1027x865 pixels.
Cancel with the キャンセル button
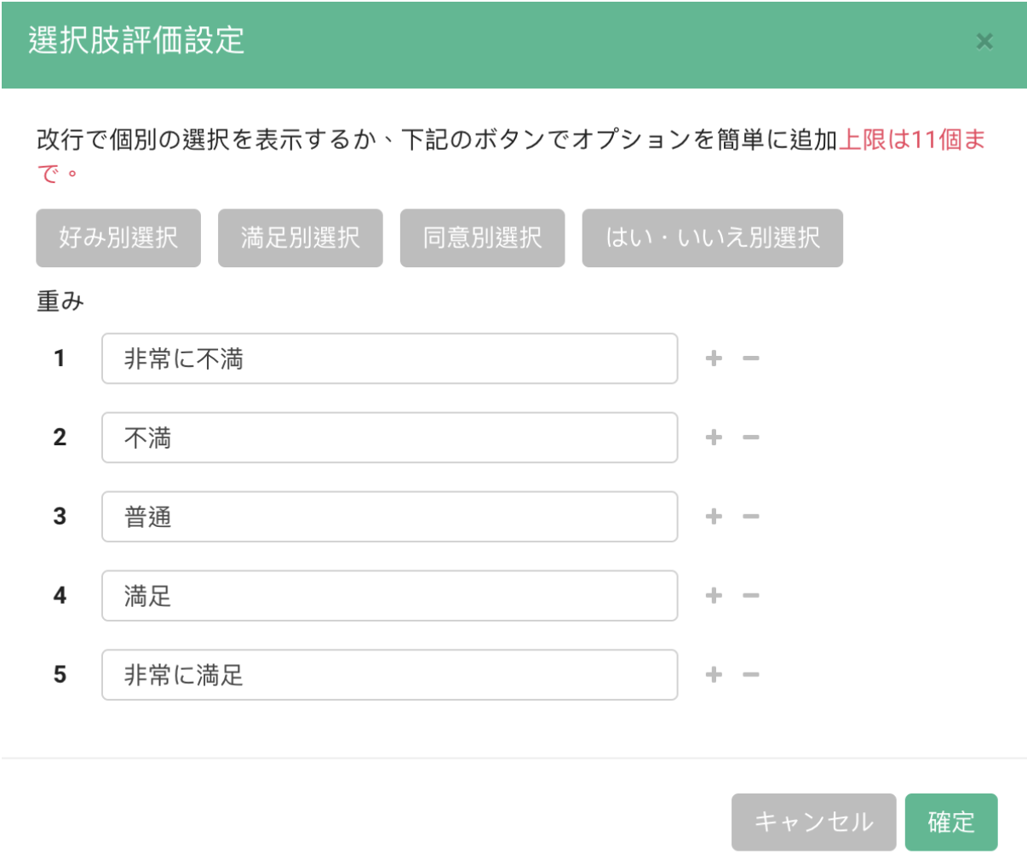pyautogui.click(x=814, y=822)
